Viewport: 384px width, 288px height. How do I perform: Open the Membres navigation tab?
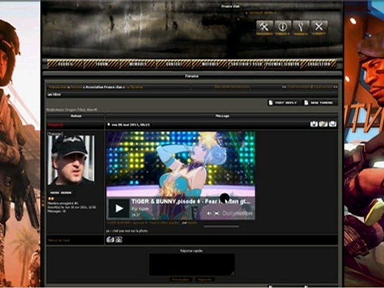(x=138, y=64)
